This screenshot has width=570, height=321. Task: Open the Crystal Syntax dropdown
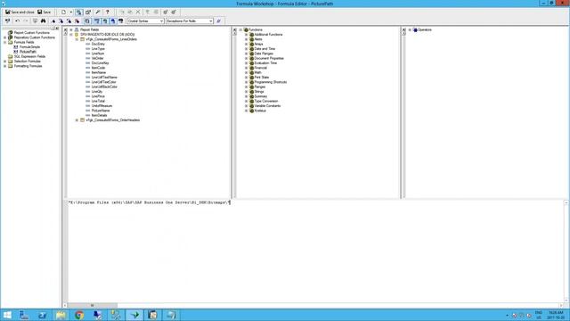[145, 21]
